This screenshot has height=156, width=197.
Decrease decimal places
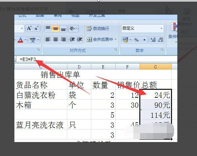click(160, 40)
